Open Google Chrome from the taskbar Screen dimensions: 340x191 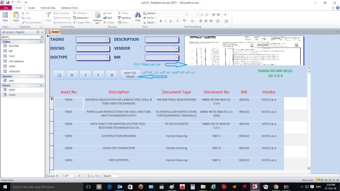click(x=276, y=187)
